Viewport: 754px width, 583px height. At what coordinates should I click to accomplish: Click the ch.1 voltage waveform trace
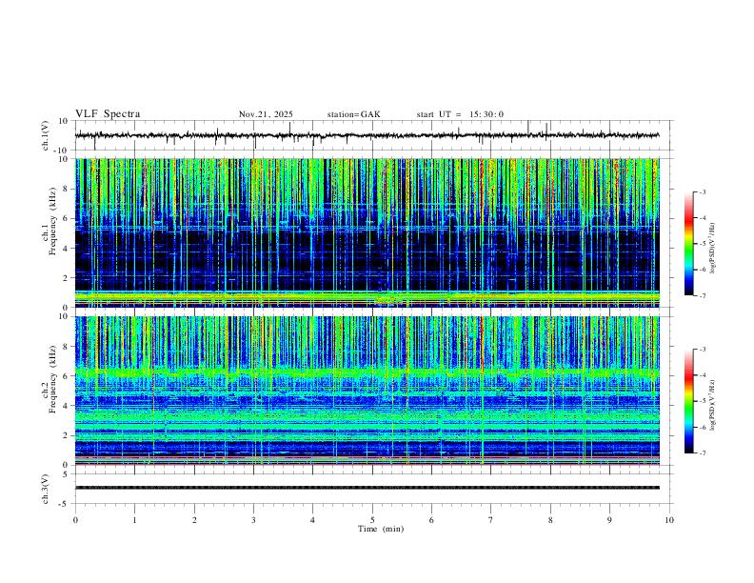[367, 135]
